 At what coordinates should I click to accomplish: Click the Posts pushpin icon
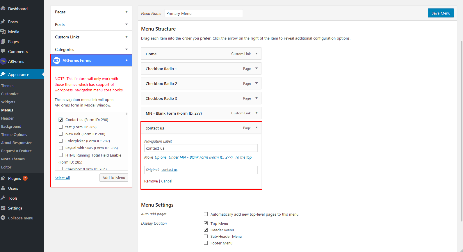pos(3,22)
